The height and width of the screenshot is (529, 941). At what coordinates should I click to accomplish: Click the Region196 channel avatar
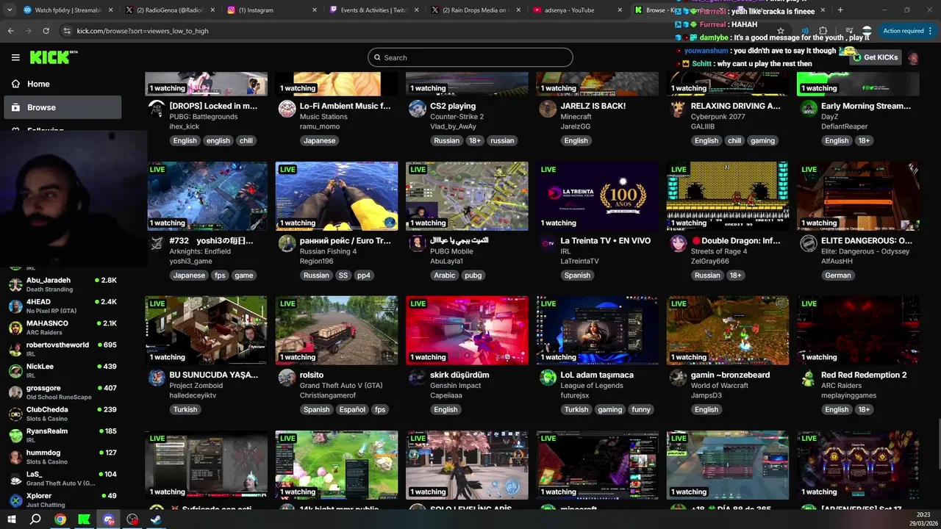[287, 243]
